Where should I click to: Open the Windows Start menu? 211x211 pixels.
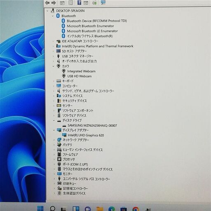(40, 209)
